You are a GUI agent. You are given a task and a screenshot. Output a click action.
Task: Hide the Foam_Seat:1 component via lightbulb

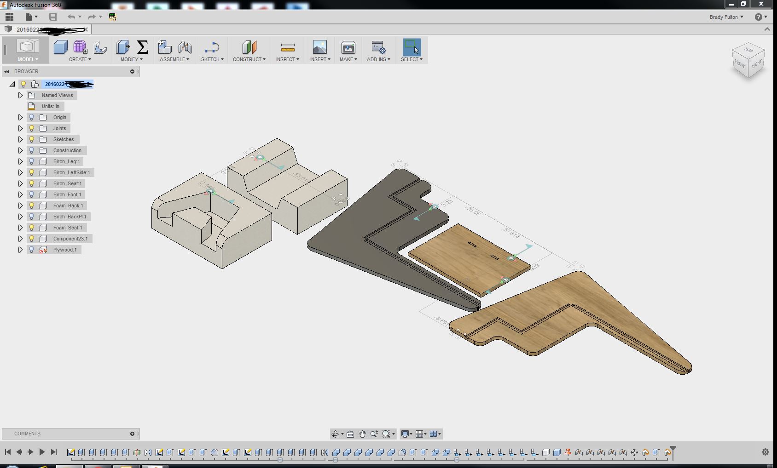pos(32,228)
